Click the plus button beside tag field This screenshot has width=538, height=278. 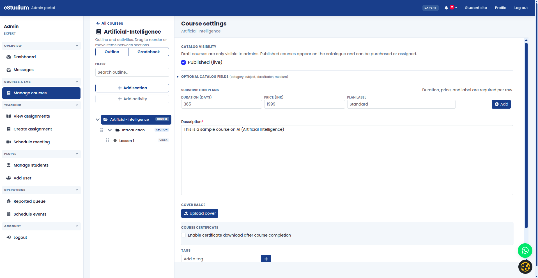pyautogui.click(x=266, y=259)
